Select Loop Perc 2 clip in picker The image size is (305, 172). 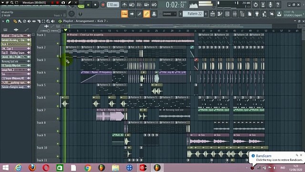[x=16, y=70]
